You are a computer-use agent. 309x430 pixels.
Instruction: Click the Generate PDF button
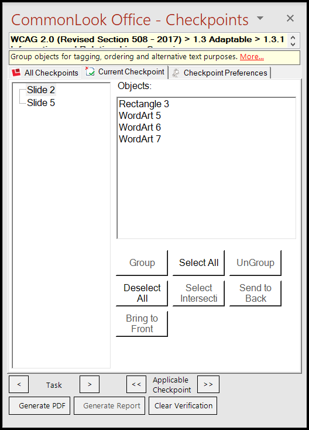tap(39, 405)
